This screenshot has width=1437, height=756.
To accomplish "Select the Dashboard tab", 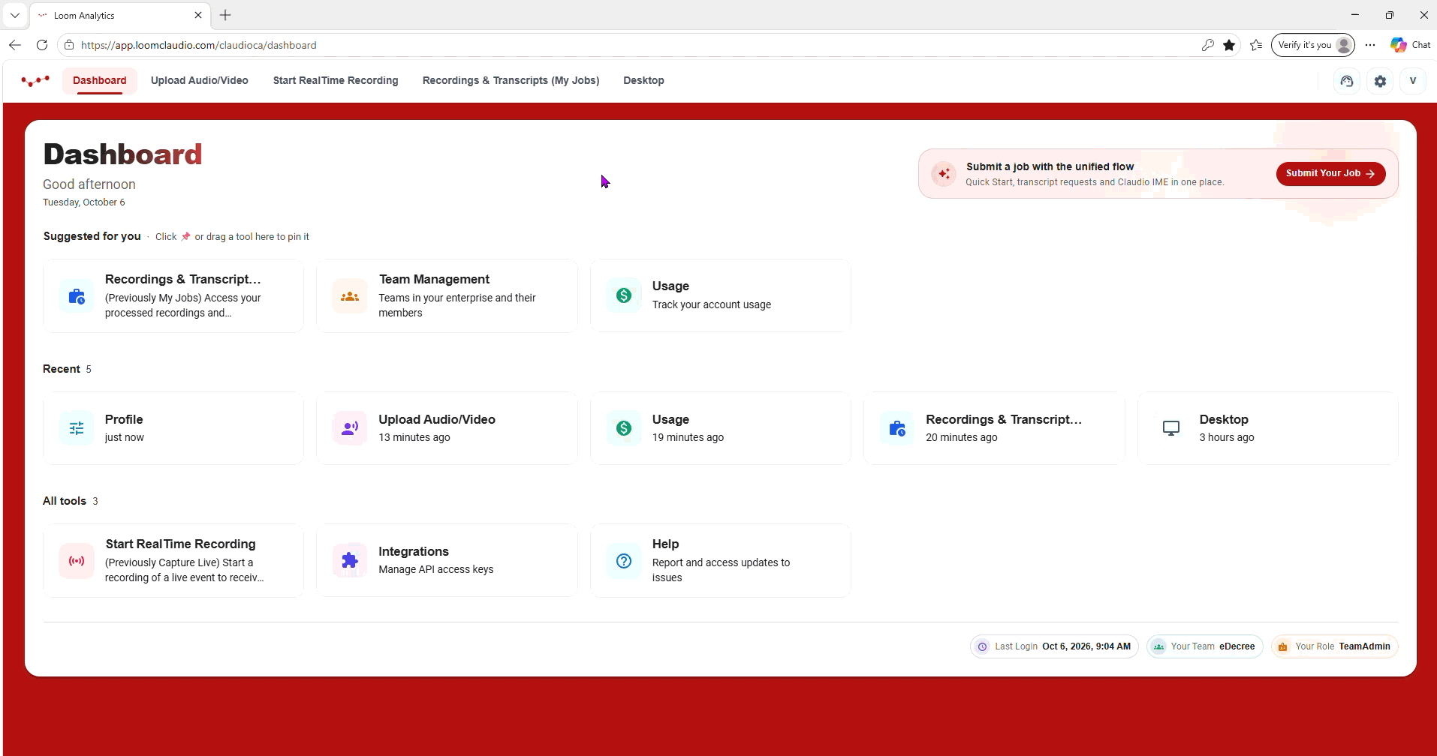I will coord(100,80).
